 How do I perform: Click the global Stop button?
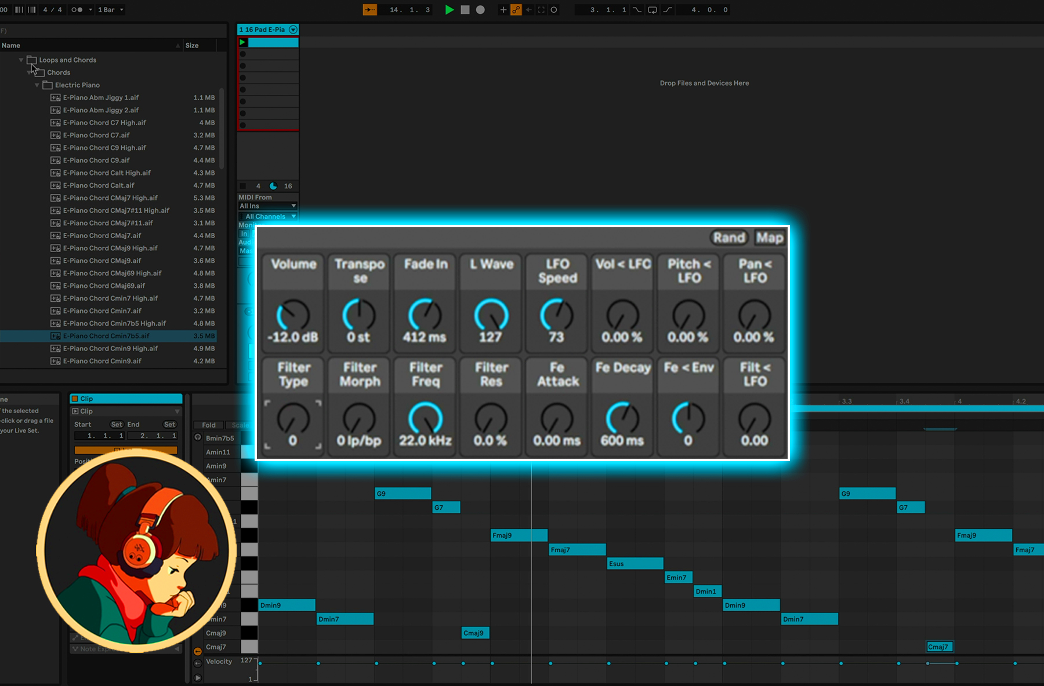click(x=465, y=10)
